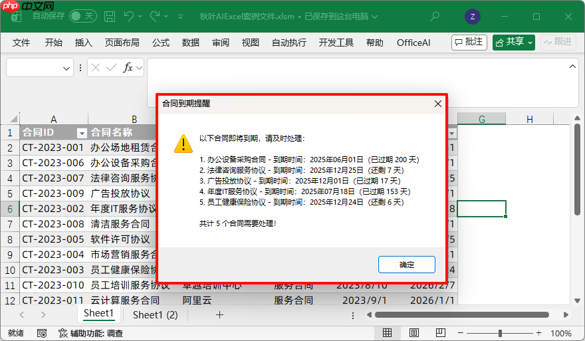
Task: Click the previous sheet navigation arrow
Action: pos(22,315)
